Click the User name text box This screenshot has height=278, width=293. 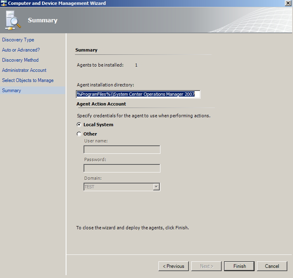pyautogui.click(x=122, y=150)
